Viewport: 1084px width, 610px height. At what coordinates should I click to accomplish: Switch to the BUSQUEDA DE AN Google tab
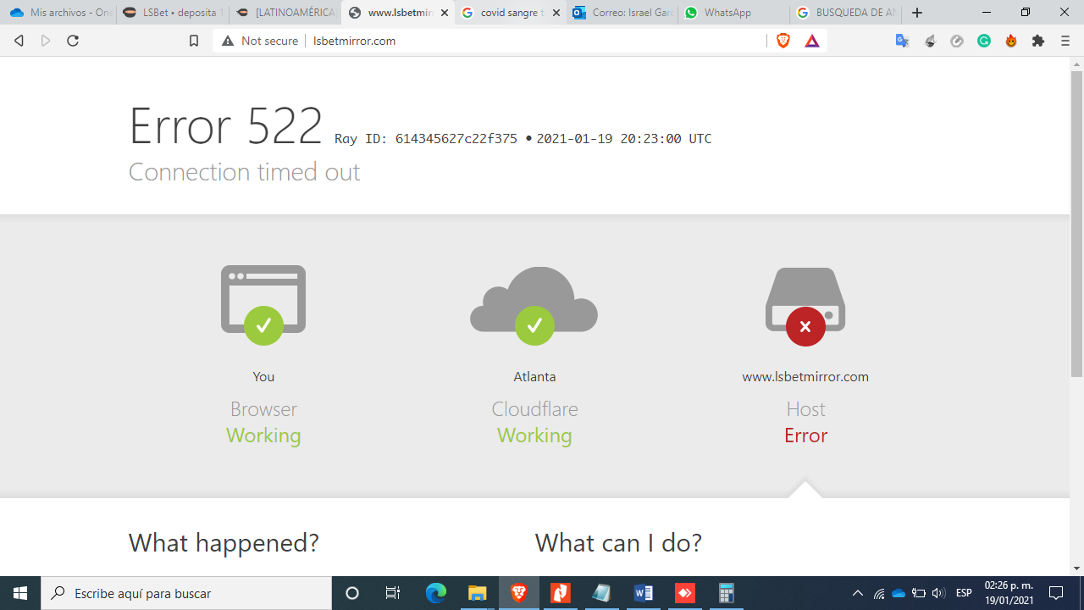(x=847, y=13)
